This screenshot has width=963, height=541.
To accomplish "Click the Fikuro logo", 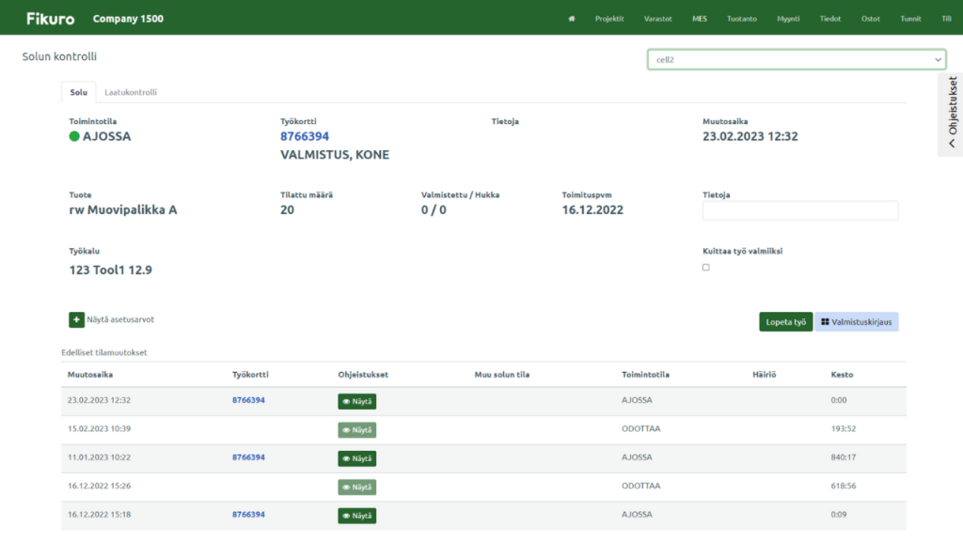I will click(51, 19).
